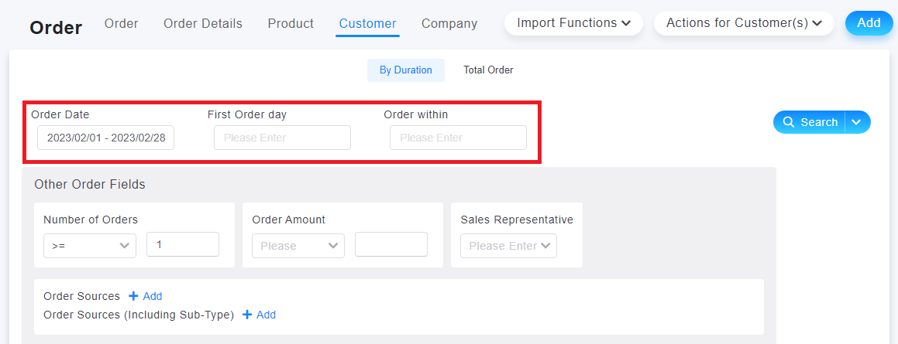The height and width of the screenshot is (344, 898).
Task: Open the Product tab
Action: (291, 23)
